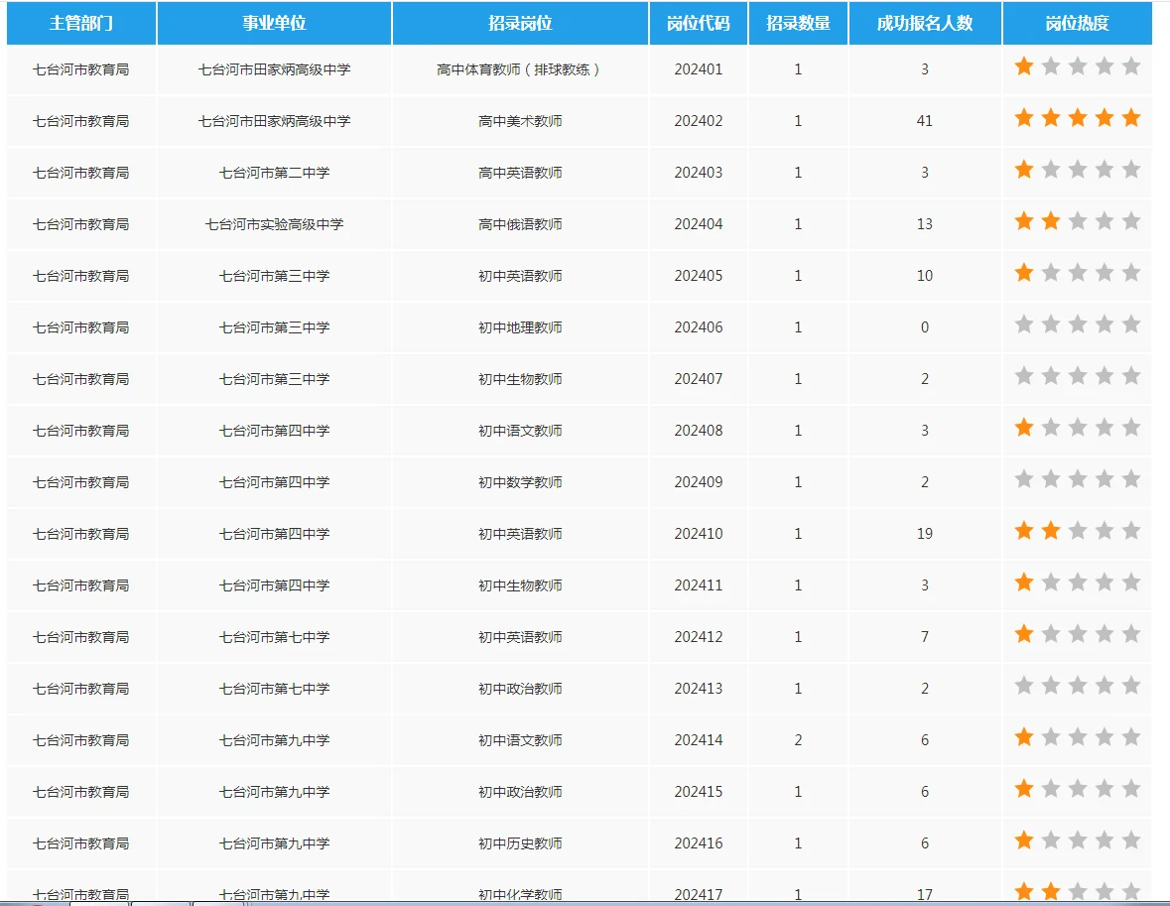Click the two-star rating for position 202410

click(1078, 531)
